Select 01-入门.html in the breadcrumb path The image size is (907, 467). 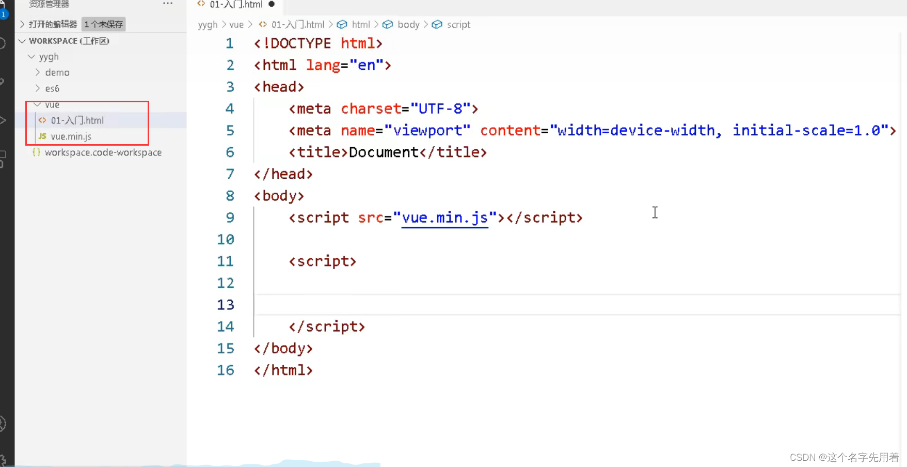point(298,25)
